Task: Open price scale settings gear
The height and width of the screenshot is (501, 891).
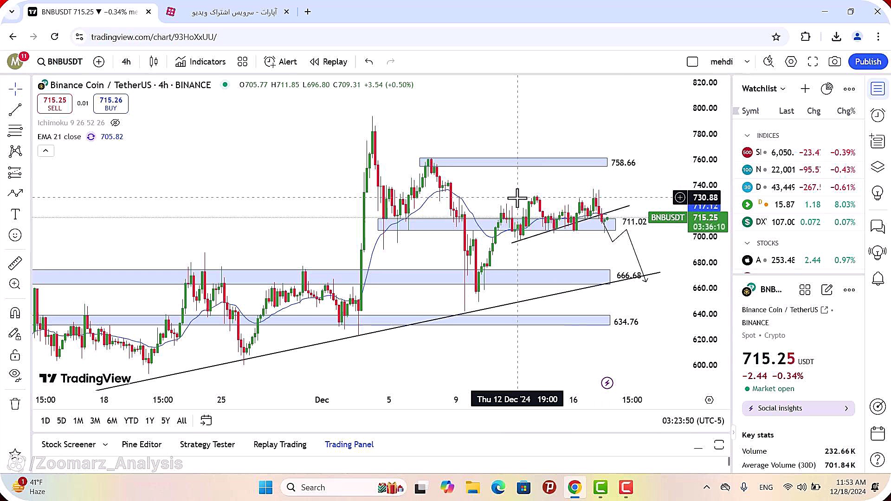Action: coord(709,400)
